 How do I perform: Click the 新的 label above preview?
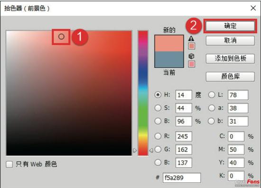point(169,30)
